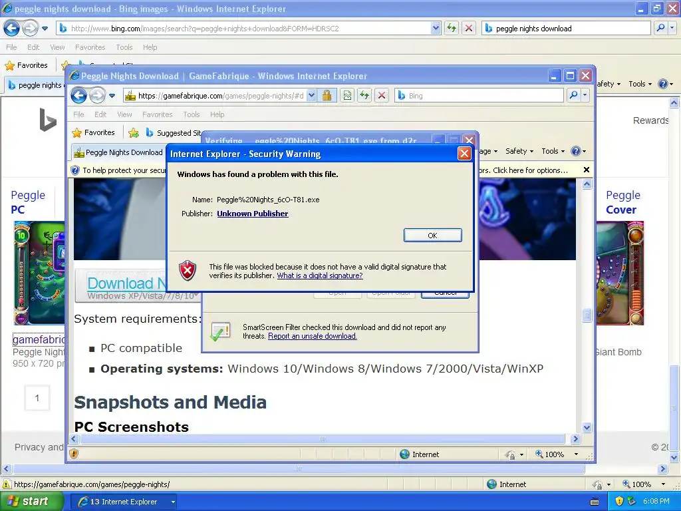Click Back arrow in GameFabrique window
The width and height of the screenshot is (681, 511).
point(79,96)
